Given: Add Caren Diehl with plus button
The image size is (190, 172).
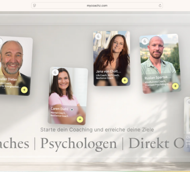Looking at the screenshot, I should pos(80,120).
